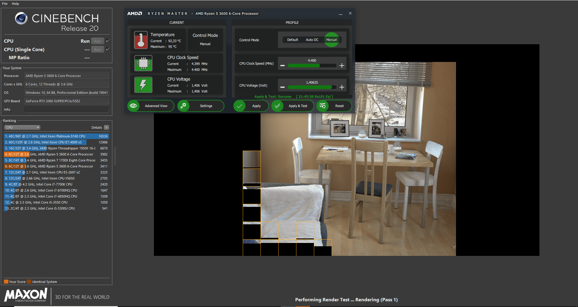Select ranking row Intel Core i5-5300U

point(56,208)
